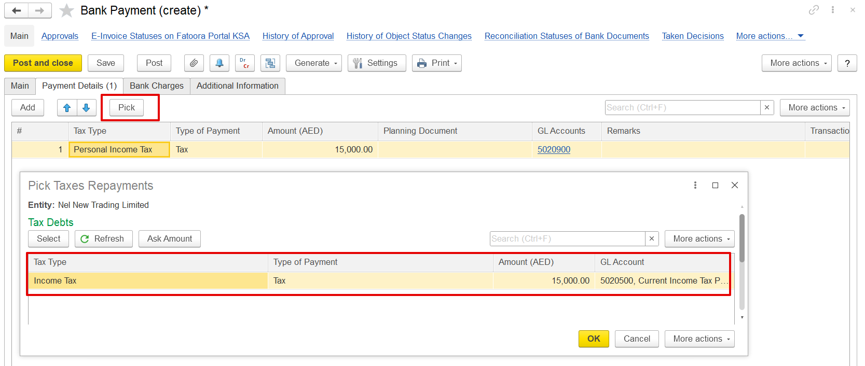865x366 pixels.
Task: Click the back navigation arrow
Action: pyautogui.click(x=17, y=10)
